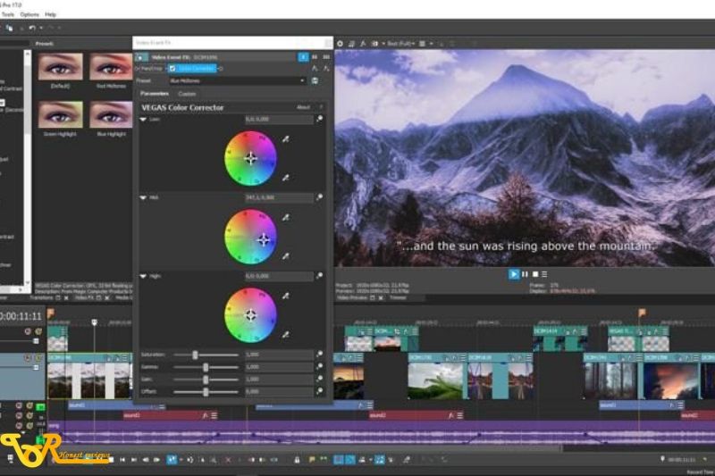Open Video Preview project properties gear
Screen dimensions: 715x476
(x=341, y=44)
